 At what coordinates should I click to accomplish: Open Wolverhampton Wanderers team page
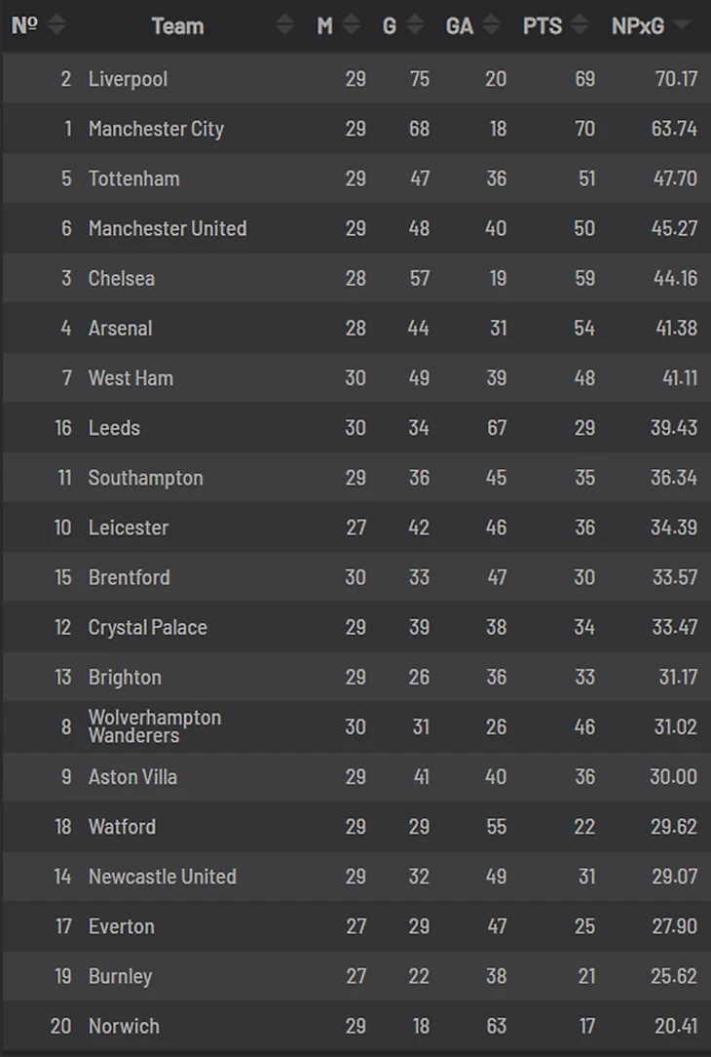pyautogui.click(x=154, y=726)
